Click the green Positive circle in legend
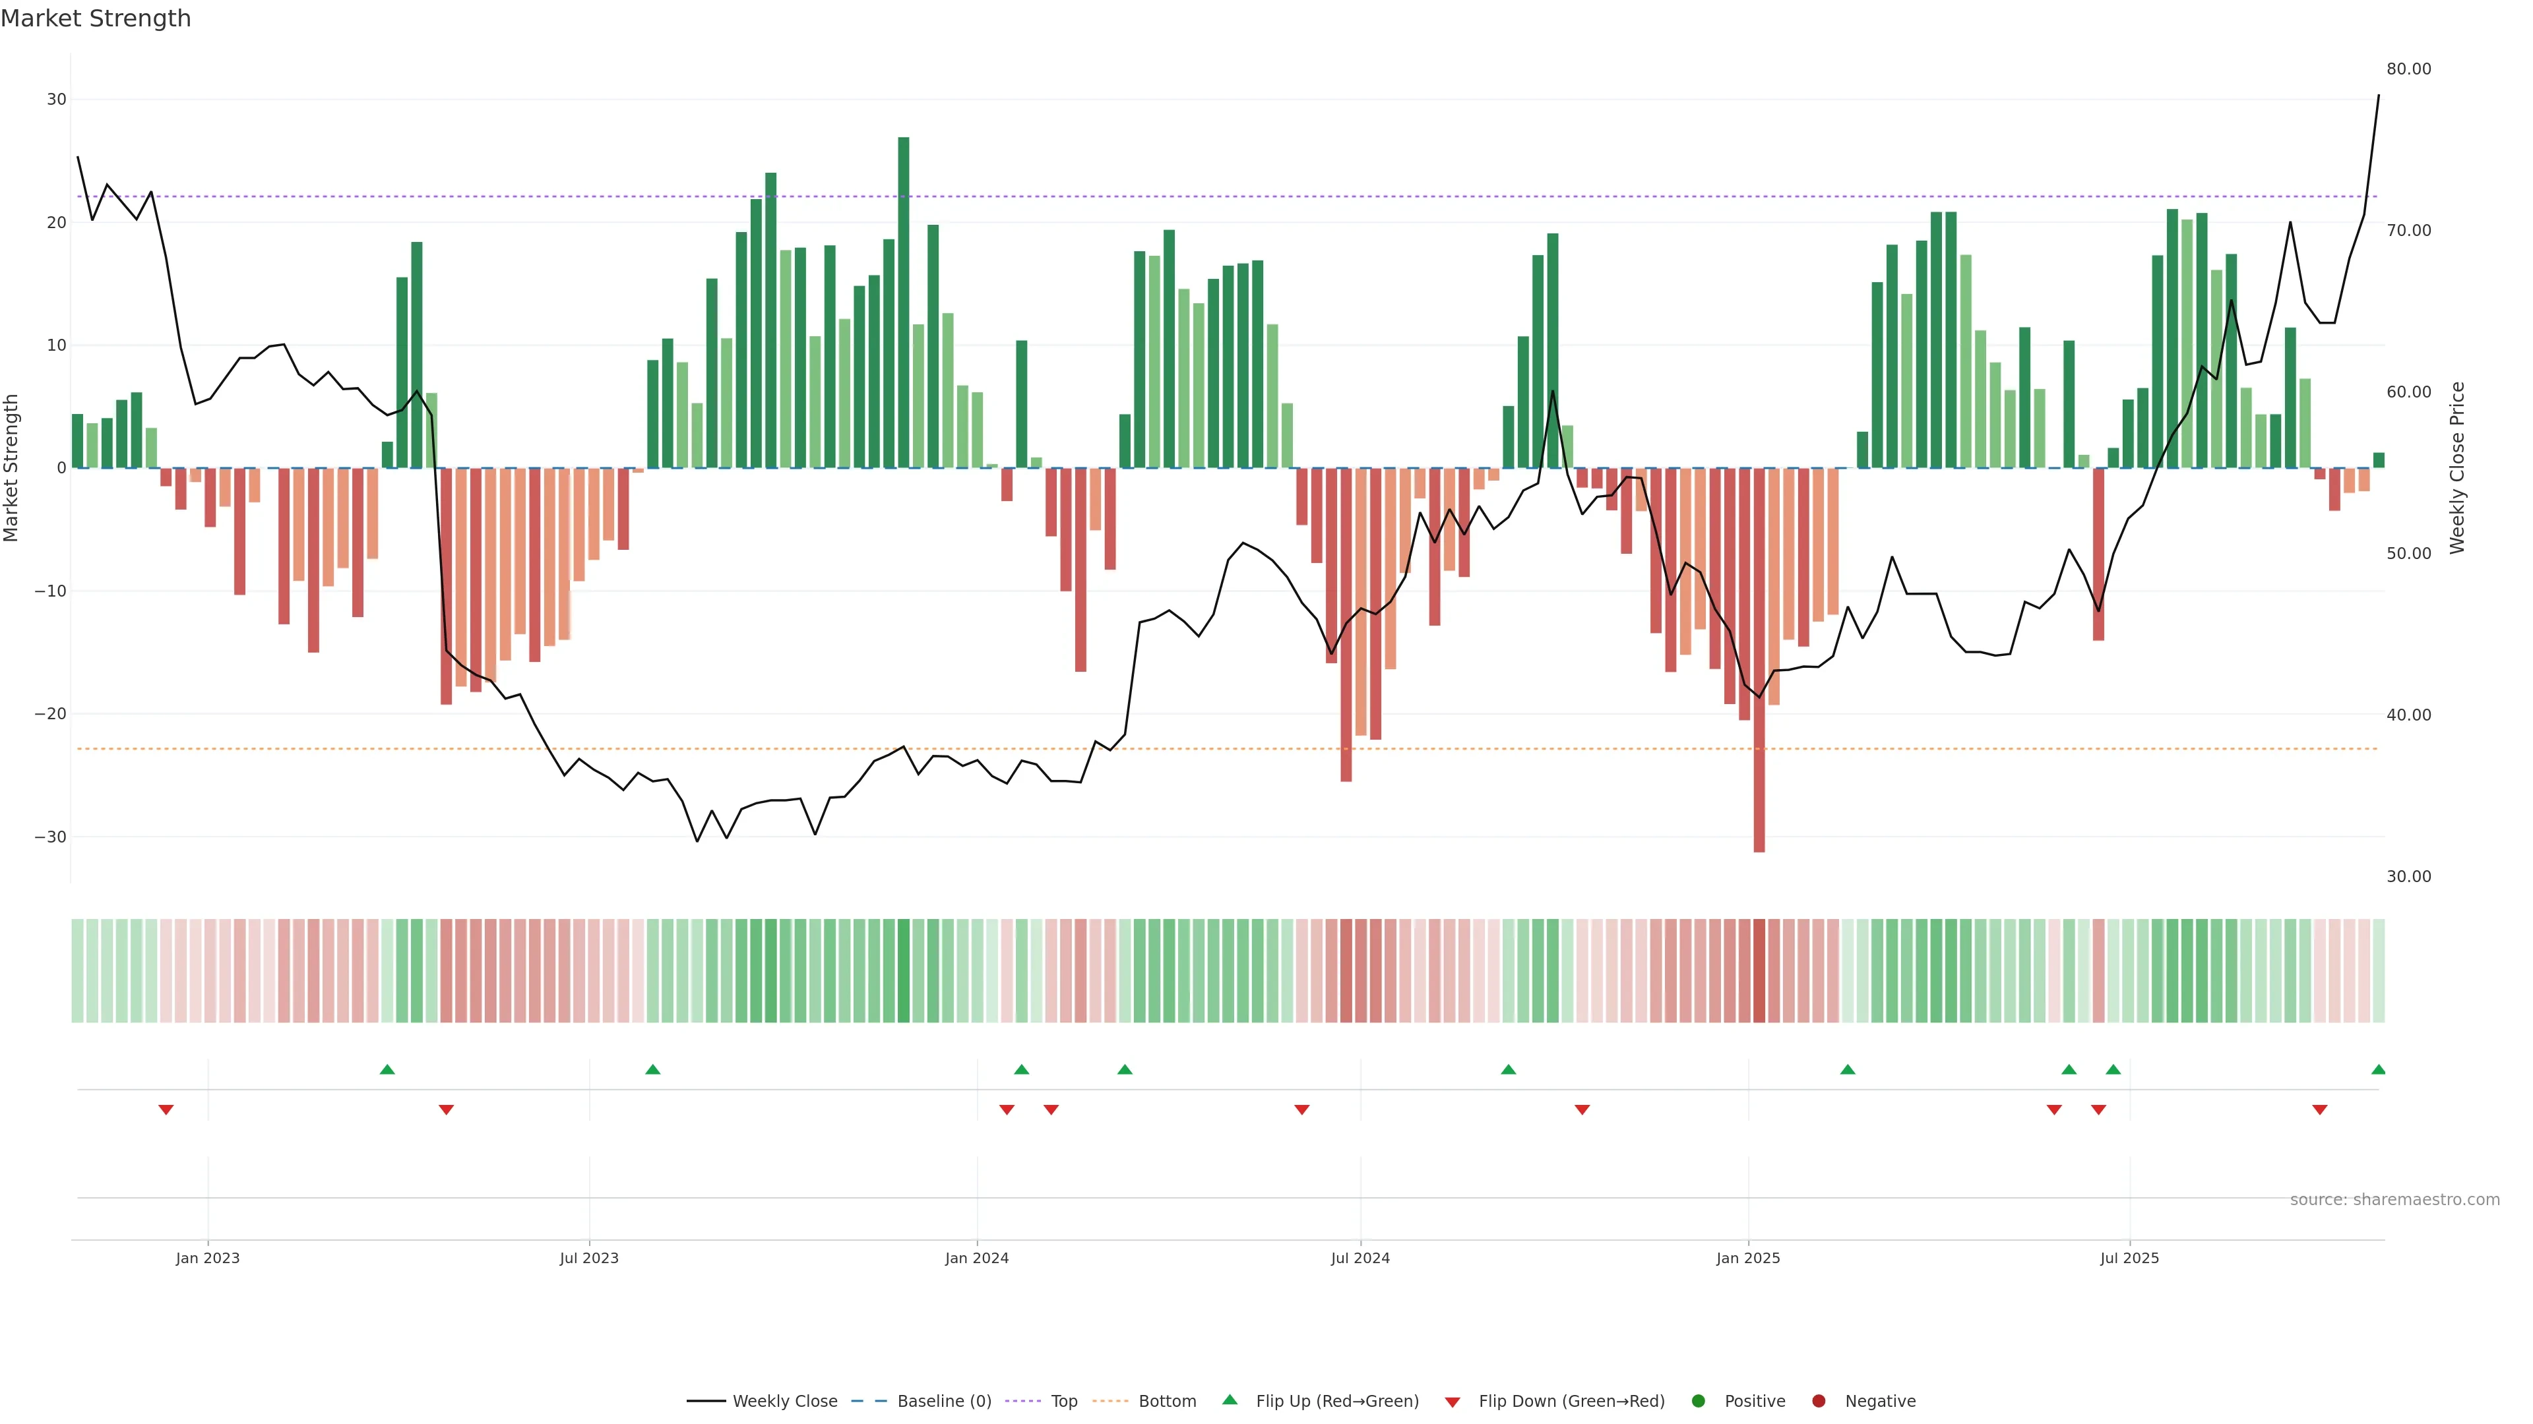This screenshot has width=2533, height=1424. pyautogui.click(x=1698, y=1402)
